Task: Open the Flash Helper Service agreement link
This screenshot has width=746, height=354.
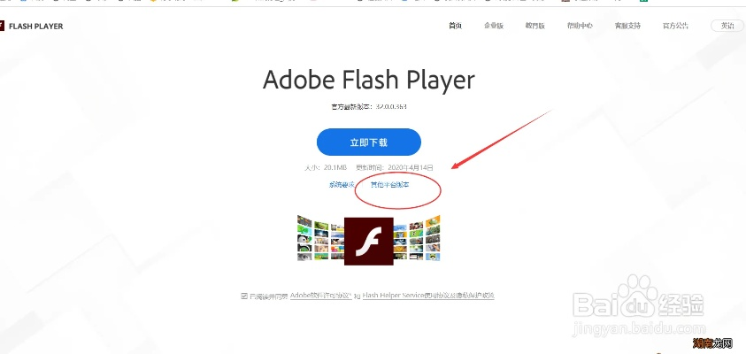Action: [428, 296]
